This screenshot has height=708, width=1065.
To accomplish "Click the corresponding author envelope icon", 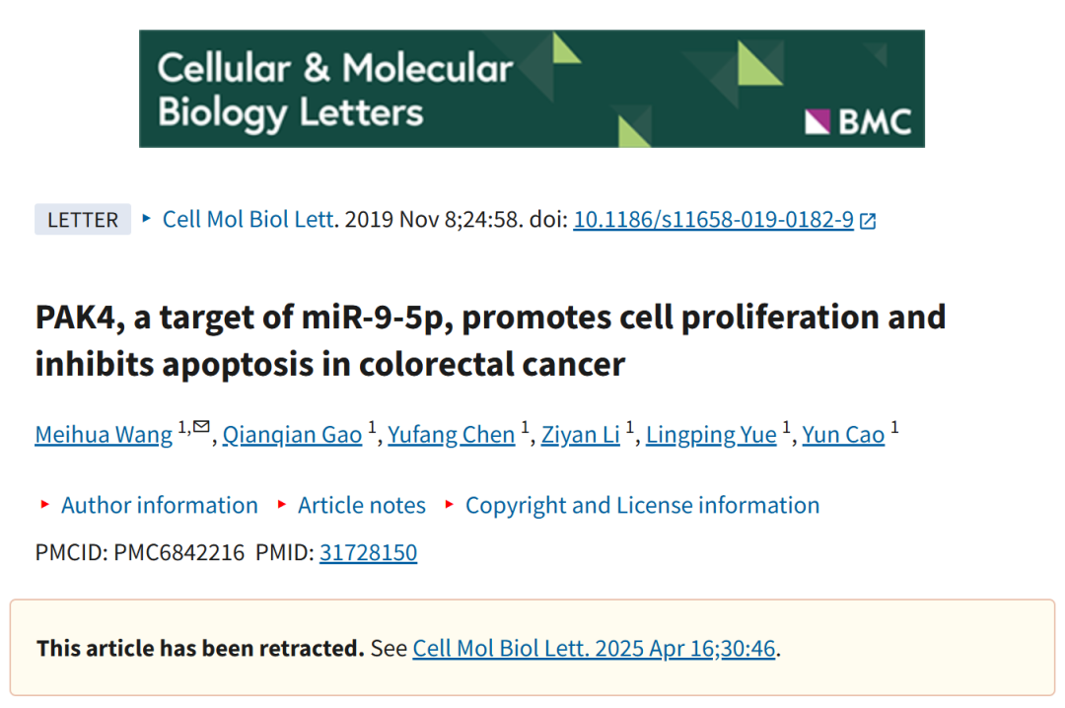I will tap(201, 427).
